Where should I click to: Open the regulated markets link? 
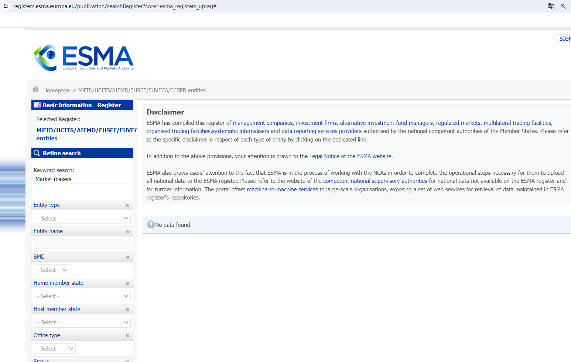point(458,123)
